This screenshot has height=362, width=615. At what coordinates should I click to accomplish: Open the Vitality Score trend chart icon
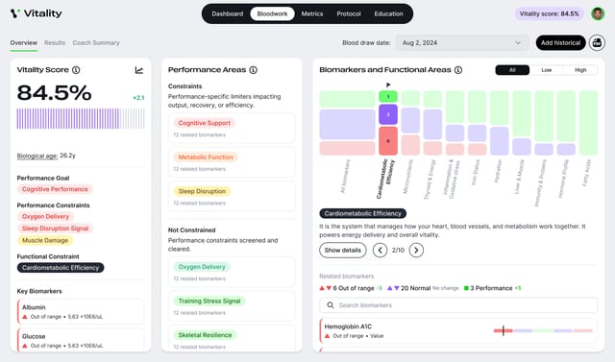[139, 70]
